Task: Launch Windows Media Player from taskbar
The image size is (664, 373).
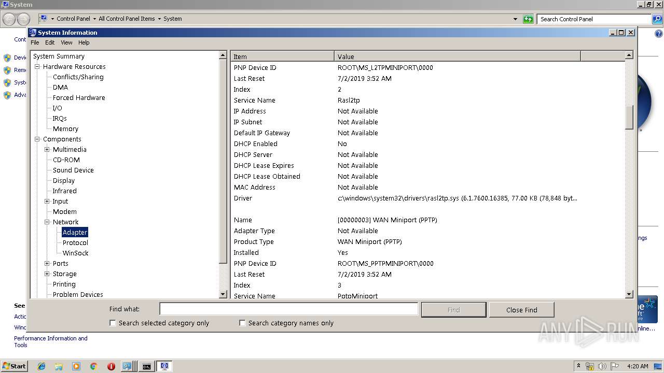Action: click(76, 366)
